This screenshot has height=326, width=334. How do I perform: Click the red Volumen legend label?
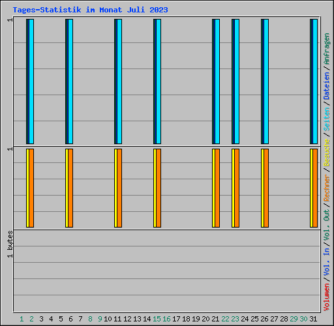coord(327,297)
